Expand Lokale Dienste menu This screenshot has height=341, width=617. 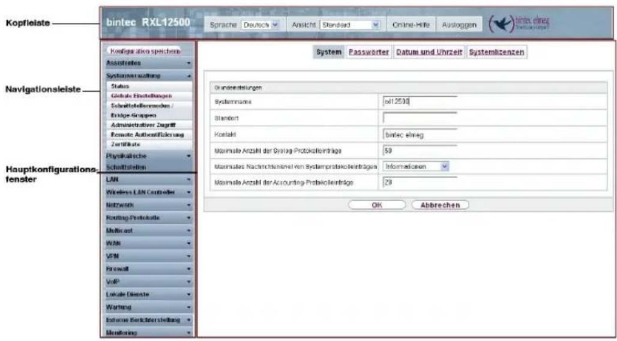coord(149,294)
